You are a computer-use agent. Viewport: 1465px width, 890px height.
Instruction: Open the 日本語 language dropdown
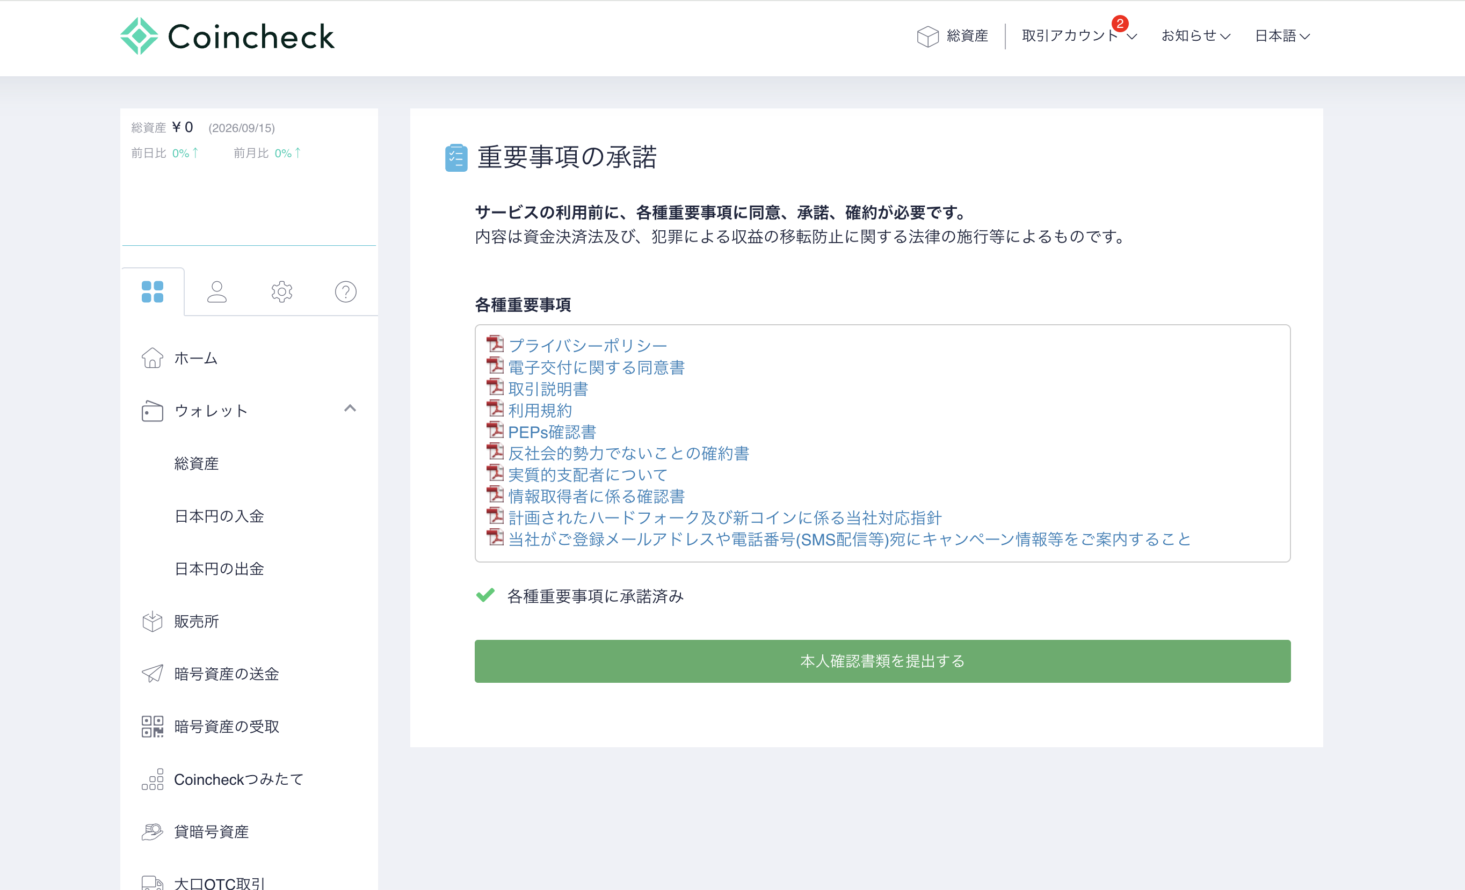pyautogui.click(x=1282, y=37)
